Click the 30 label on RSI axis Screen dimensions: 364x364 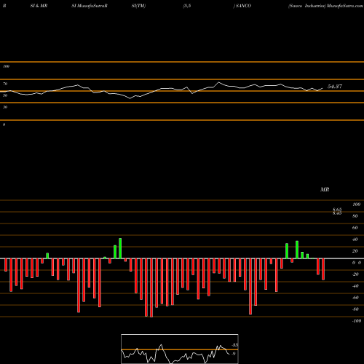coord(5,107)
